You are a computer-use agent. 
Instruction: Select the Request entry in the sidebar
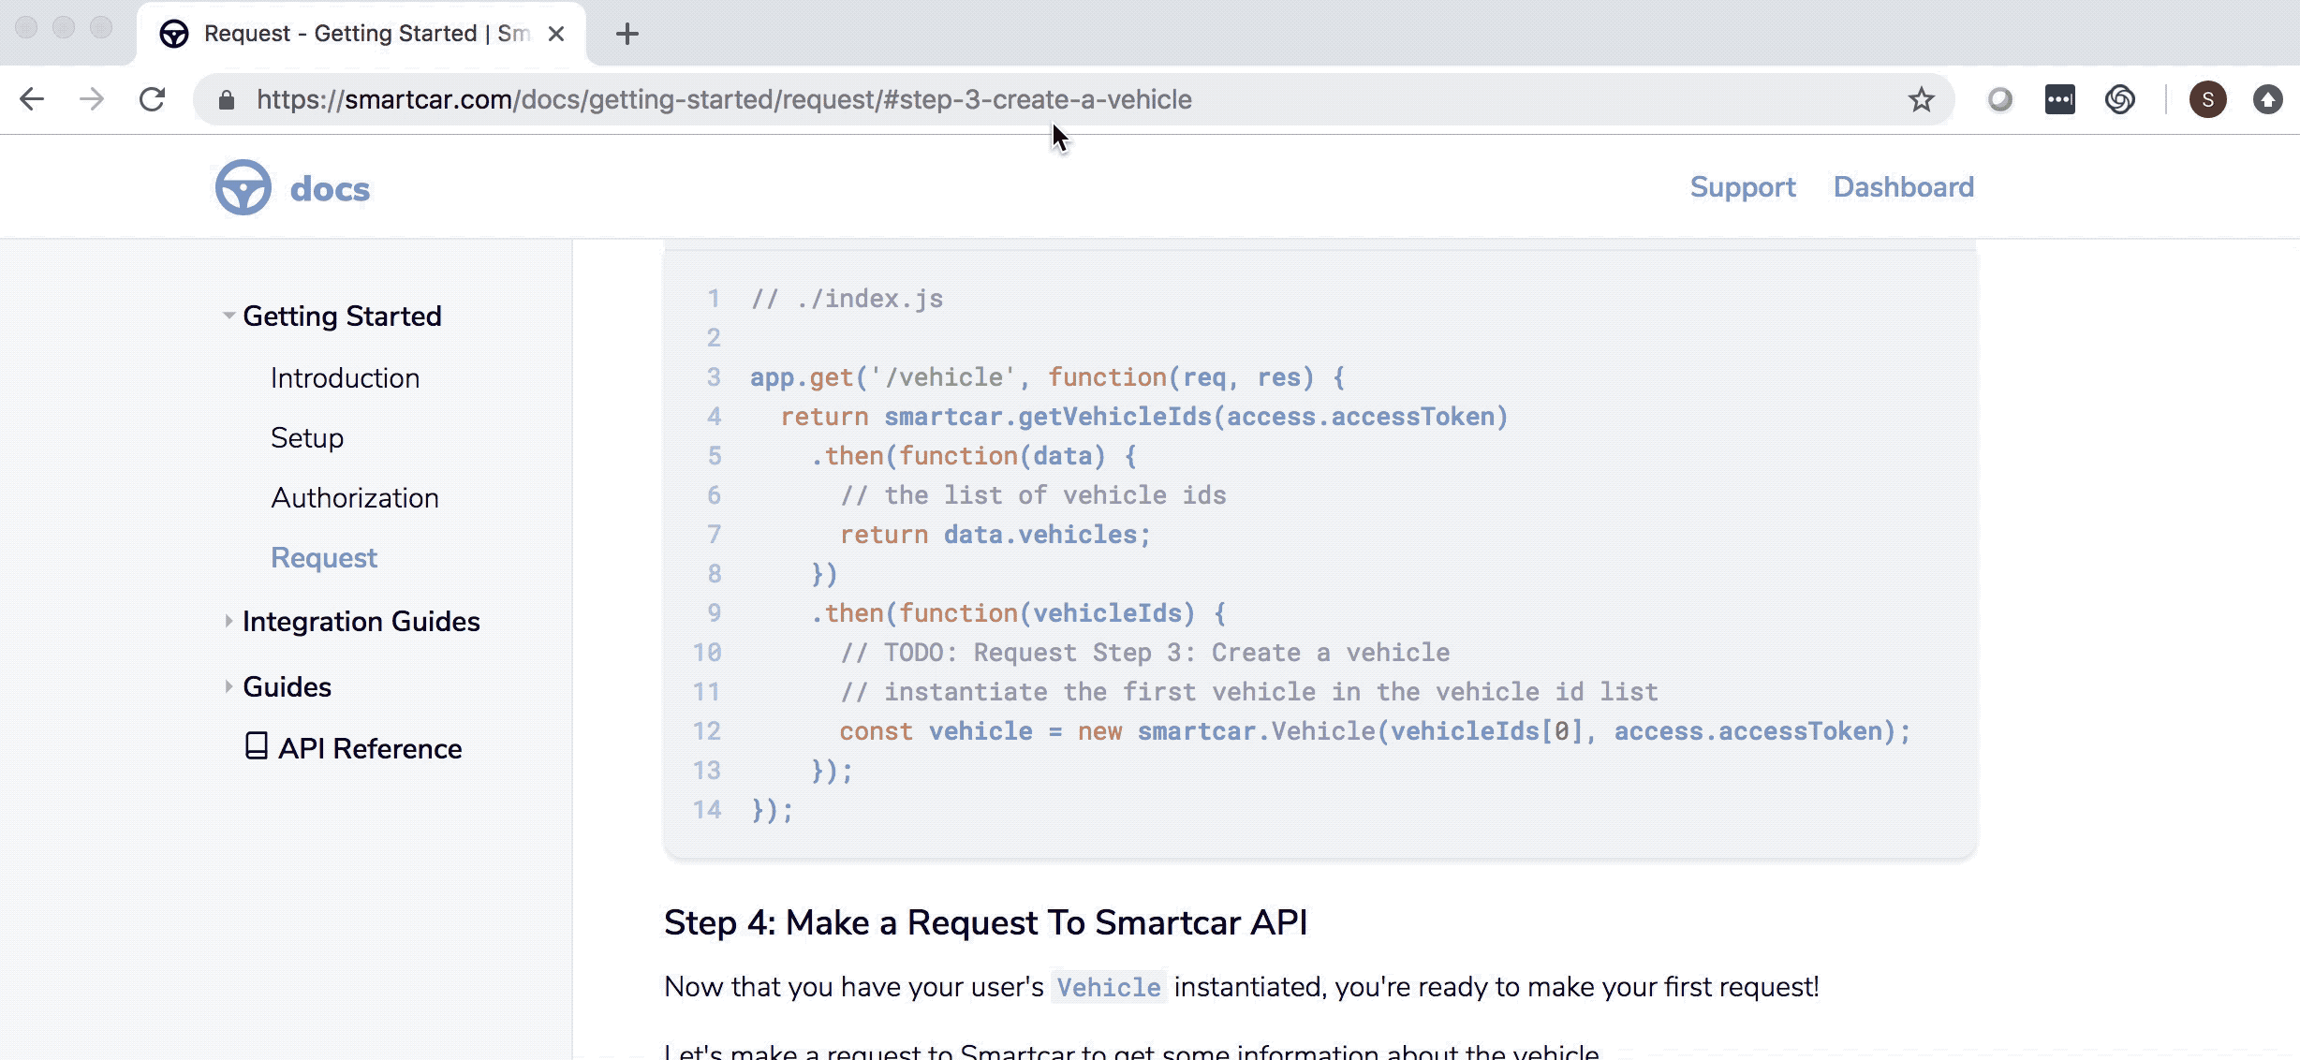click(x=323, y=557)
